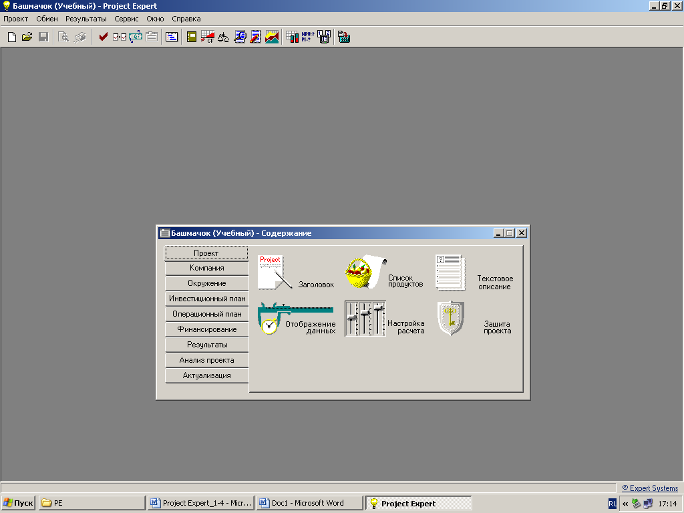Click the Open project folder icon
The image size is (684, 513).
coord(27,37)
